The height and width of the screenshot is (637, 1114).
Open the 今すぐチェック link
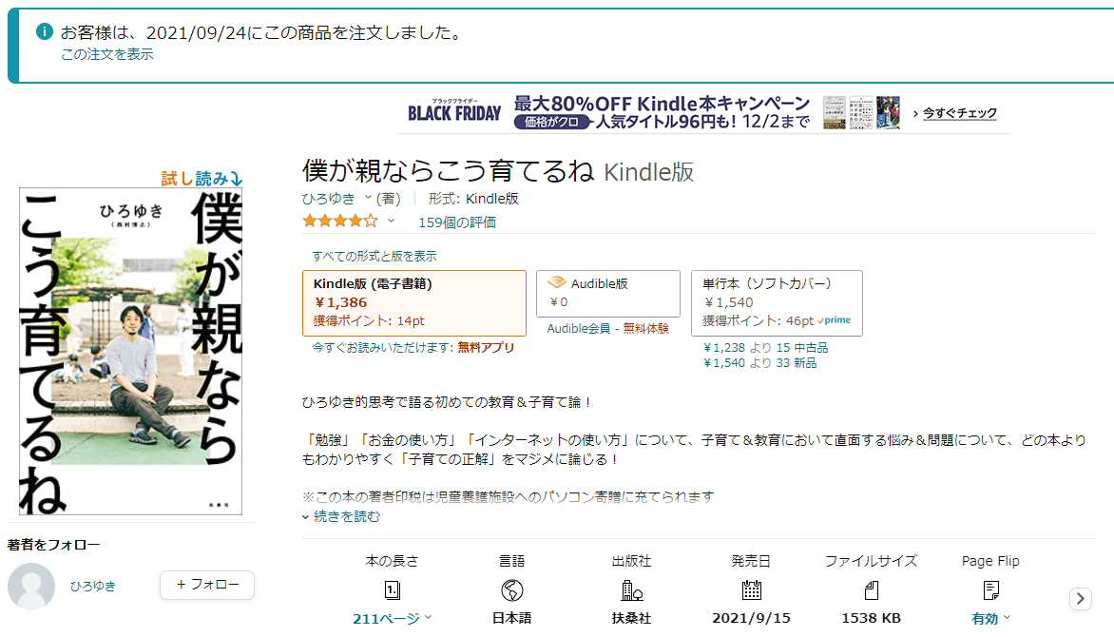(959, 113)
